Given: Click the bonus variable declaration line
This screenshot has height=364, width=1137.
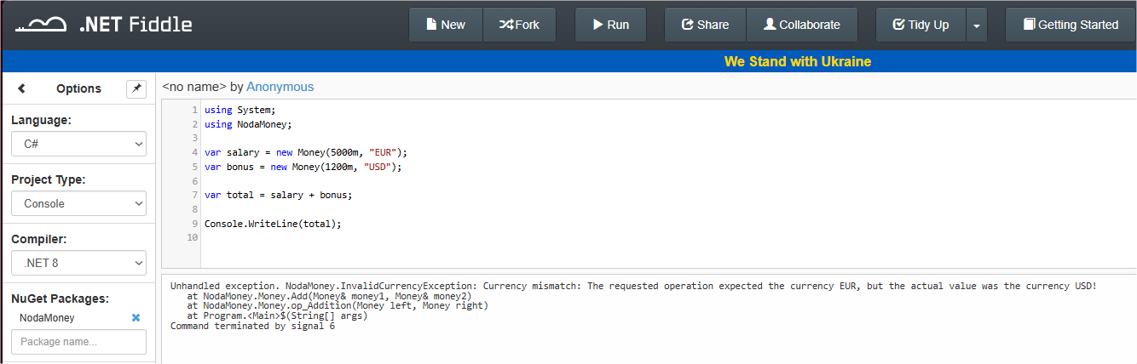Looking at the screenshot, I should point(303,167).
